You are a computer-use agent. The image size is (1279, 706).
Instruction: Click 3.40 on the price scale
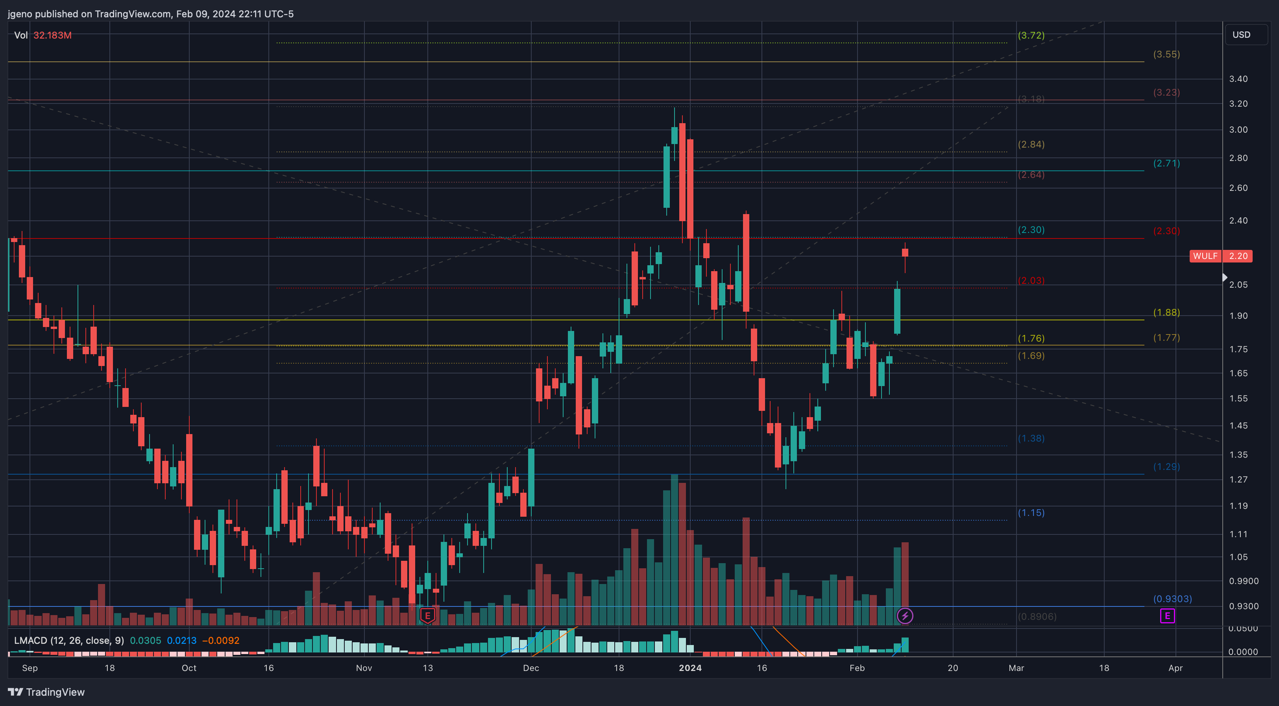[x=1238, y=79]
